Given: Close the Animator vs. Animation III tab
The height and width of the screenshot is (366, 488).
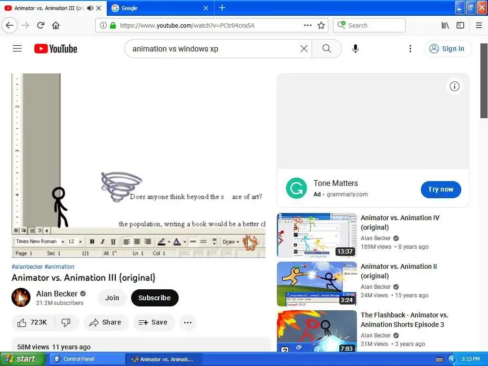Looking at the screenshot, I should click(x=99, y=8).
